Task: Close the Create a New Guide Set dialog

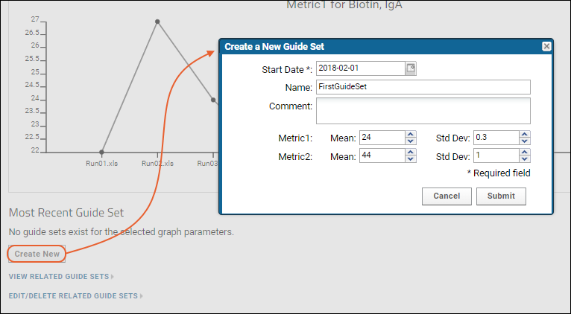Action: point(546,46)
